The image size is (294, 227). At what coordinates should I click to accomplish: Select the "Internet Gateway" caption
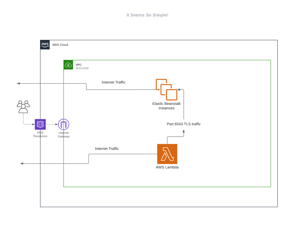click(x=63, y=135)
